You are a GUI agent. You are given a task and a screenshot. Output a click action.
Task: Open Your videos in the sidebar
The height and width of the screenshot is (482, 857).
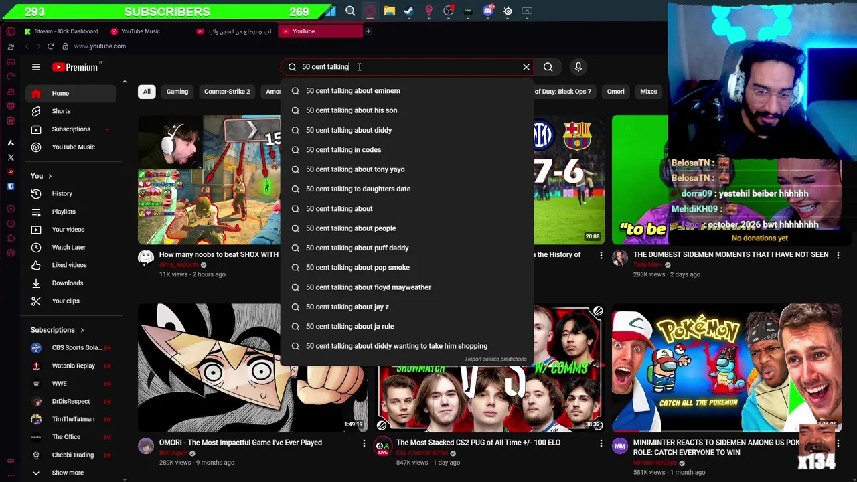coord(72,230)
